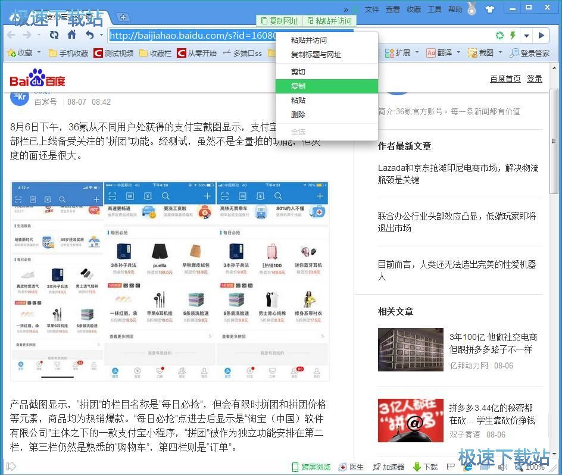Click the 收藏 star favorites button

pyautogui.click(x=20, y=53)
